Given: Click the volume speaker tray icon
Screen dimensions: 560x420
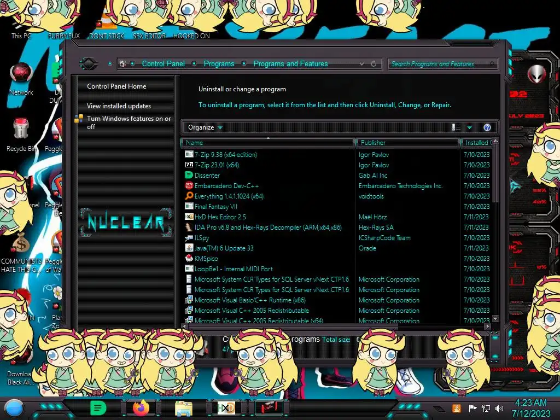Looking at the screenshot, I should pos(499,408).
